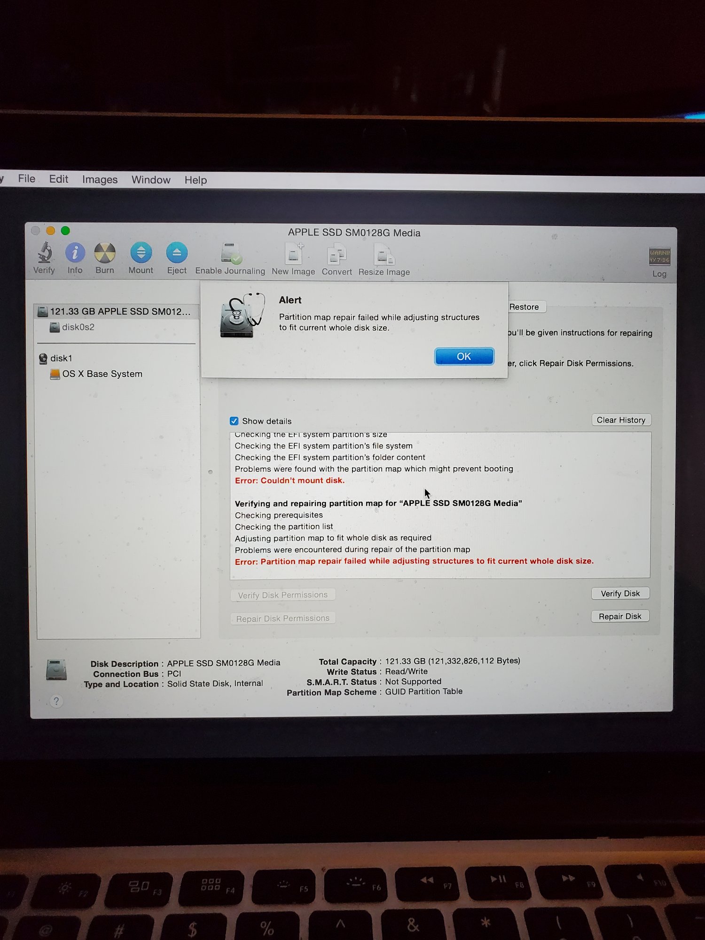Click the yellow minimize window button
Viewport: 705px width, 940px height.
50,230
